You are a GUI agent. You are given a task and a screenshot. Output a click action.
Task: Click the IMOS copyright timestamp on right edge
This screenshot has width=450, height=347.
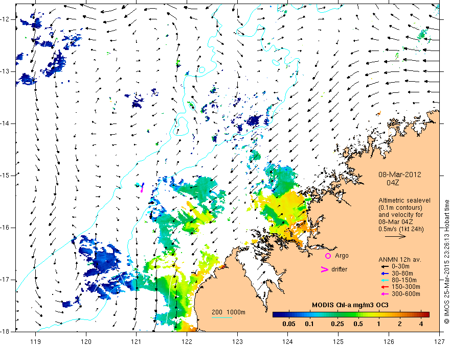point(446,262)
